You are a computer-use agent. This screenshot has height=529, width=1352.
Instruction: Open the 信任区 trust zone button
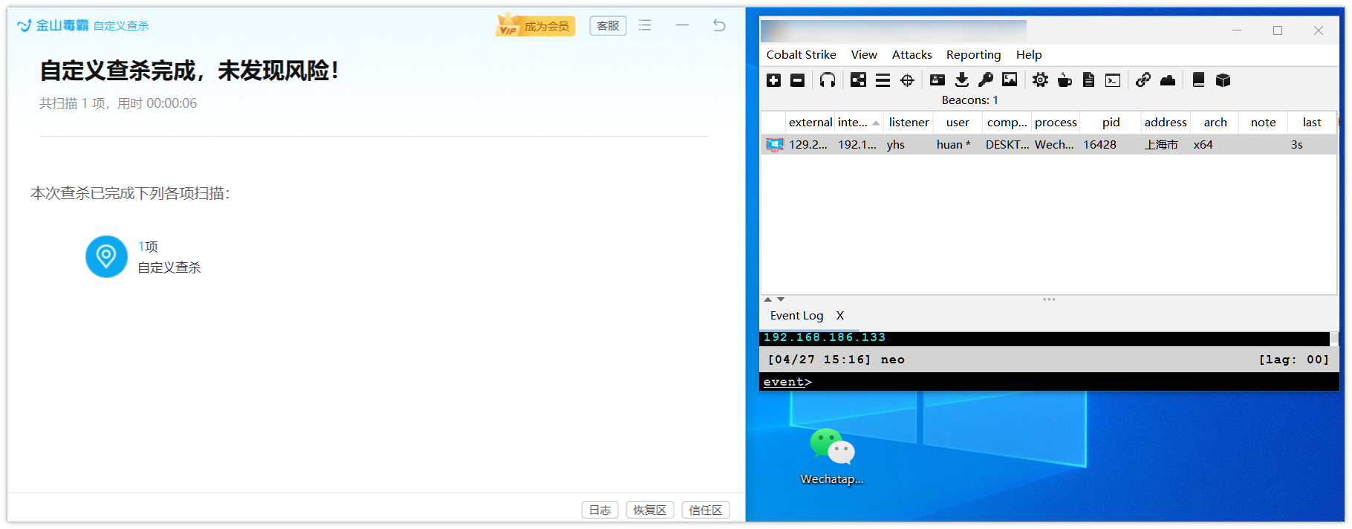[705, 510]
